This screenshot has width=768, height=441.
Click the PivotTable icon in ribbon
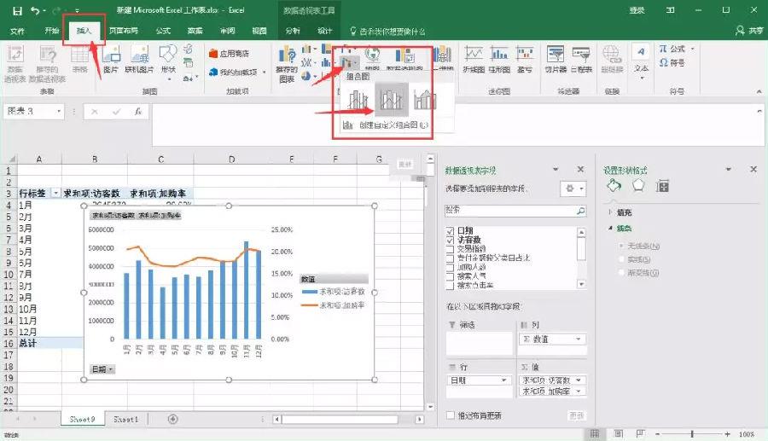coord(15,62)
